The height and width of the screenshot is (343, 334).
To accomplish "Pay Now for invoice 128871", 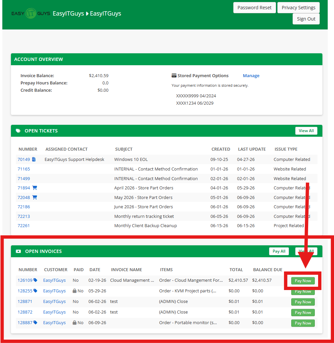I will tap(303, 302).
